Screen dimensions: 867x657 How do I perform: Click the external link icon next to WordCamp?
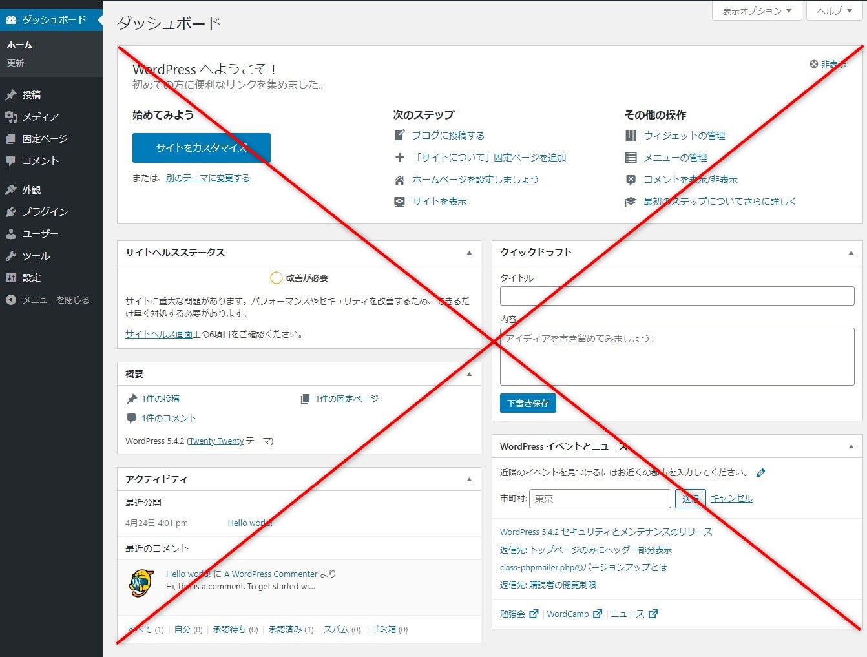598,614
